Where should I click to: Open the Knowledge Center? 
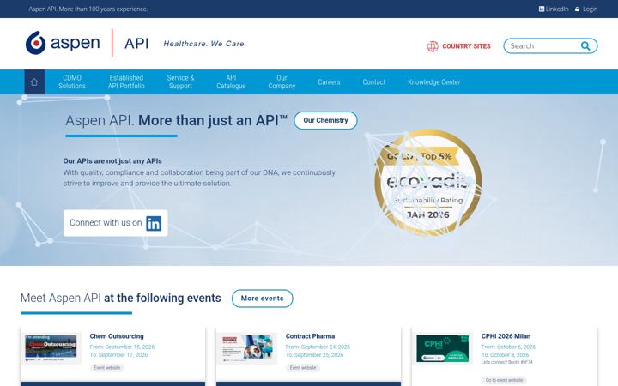434,82
